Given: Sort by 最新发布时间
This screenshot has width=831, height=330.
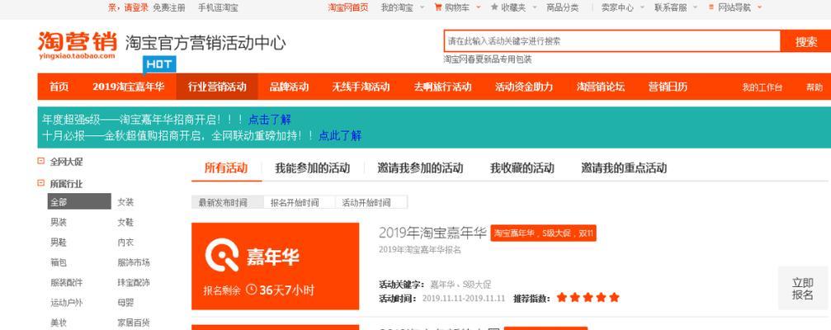Looking at the screenshot, I should coord(228,202).
